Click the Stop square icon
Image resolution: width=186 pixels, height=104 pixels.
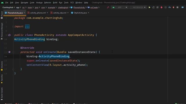(x=178, y=8)
